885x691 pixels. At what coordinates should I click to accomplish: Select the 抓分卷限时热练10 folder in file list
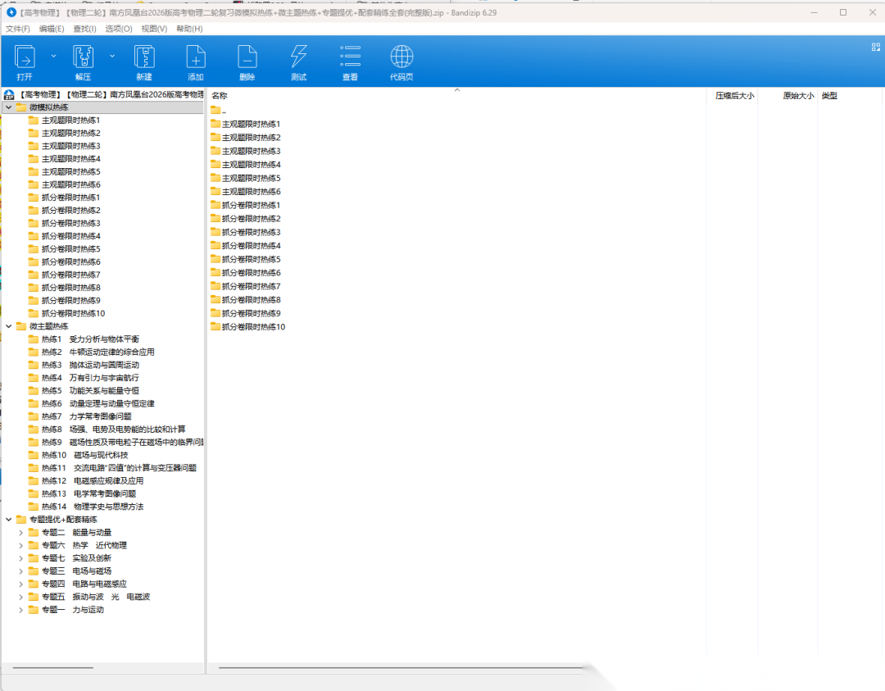tap(252, 327)
